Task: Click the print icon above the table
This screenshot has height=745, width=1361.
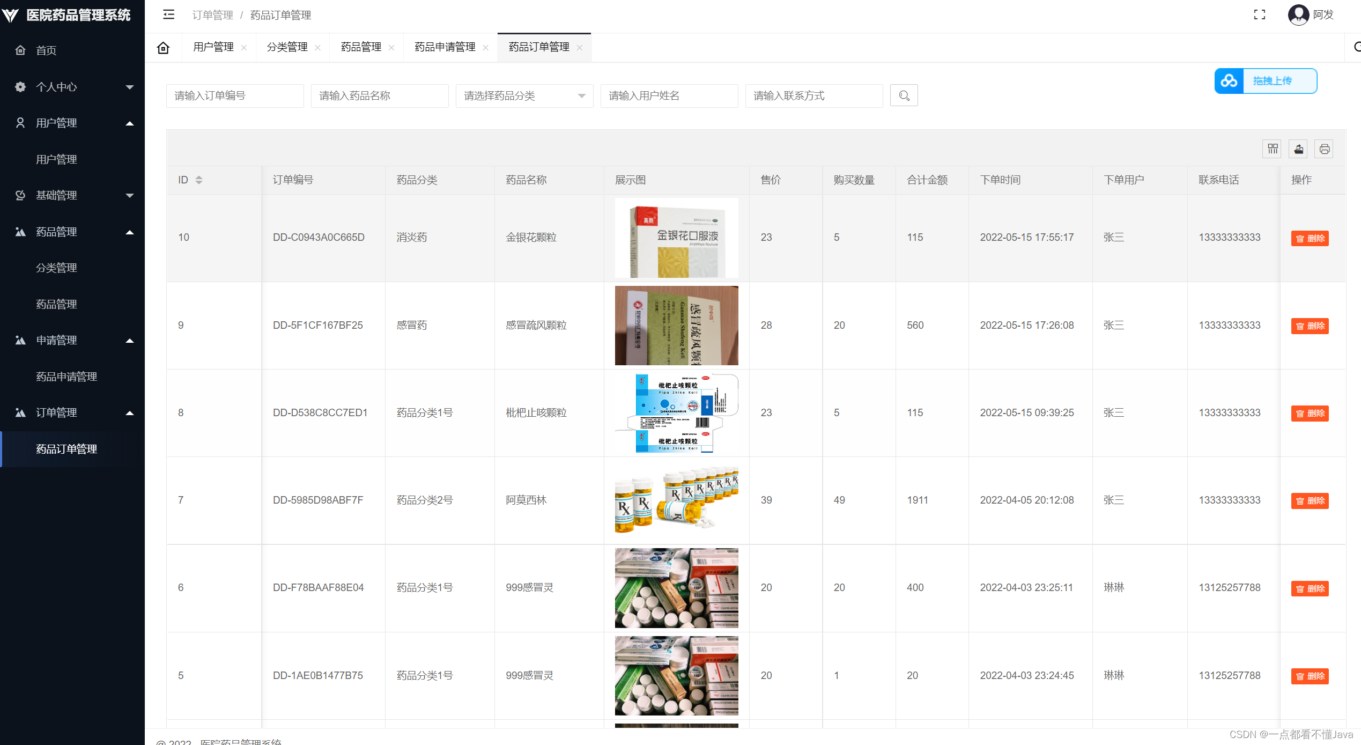Action: pos(1323,149)
